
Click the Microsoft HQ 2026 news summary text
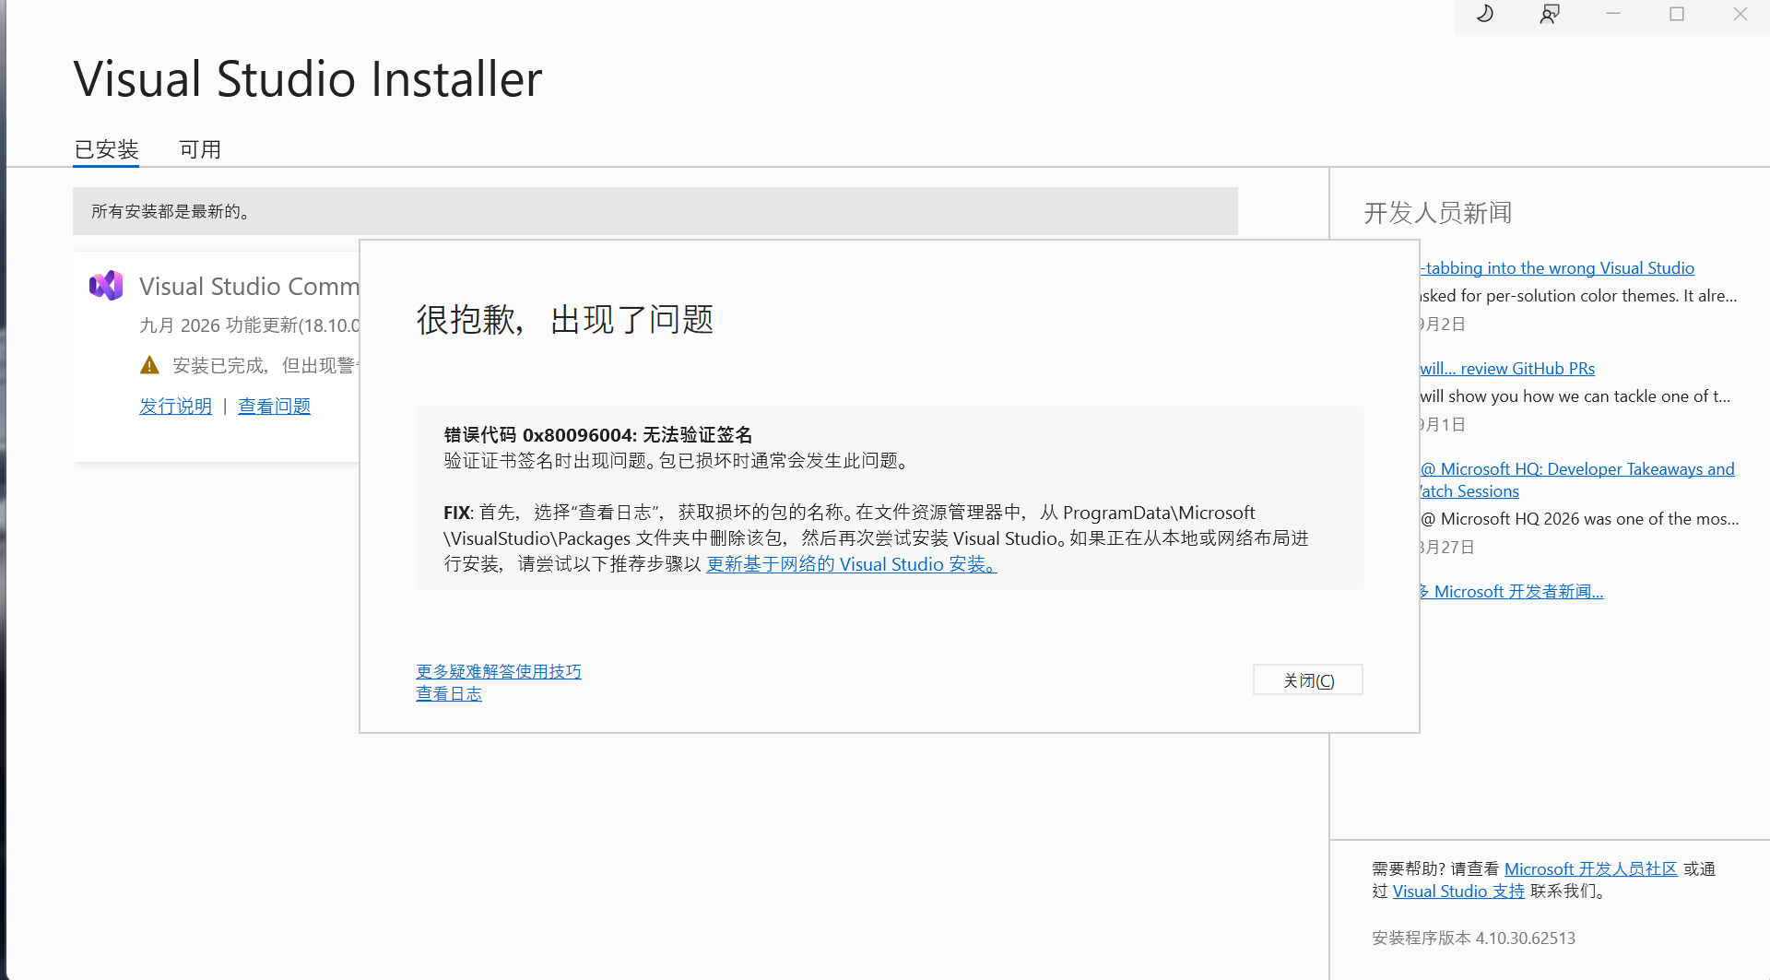click(x=1580, y=519)
